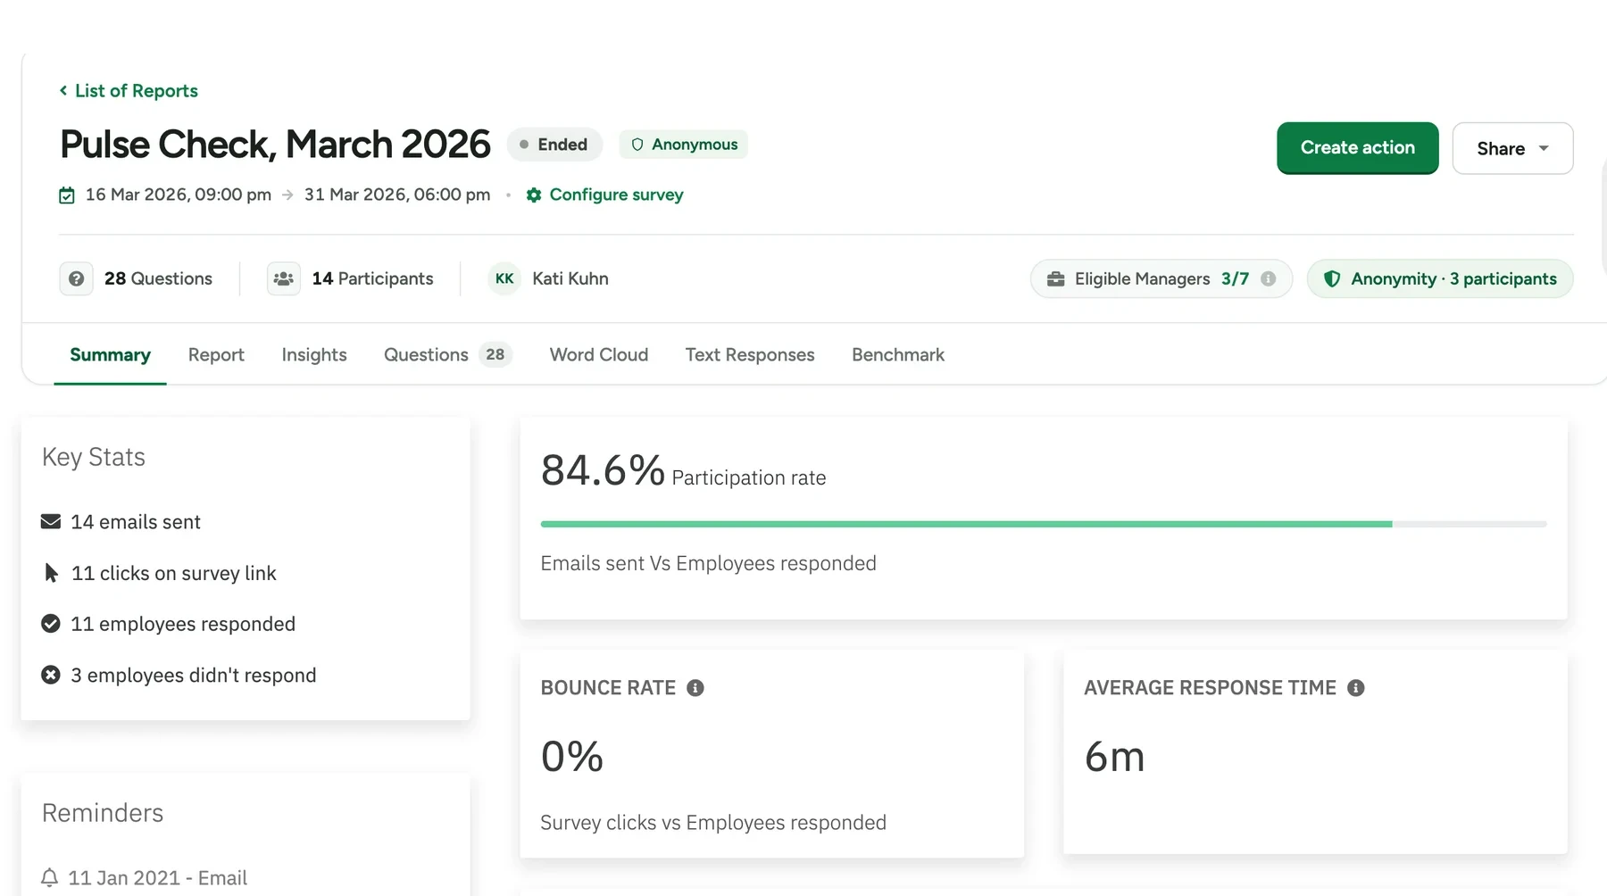Click the 28 Questions count
This screenshot has height=896, width=1607.
(x=158, y=278)
